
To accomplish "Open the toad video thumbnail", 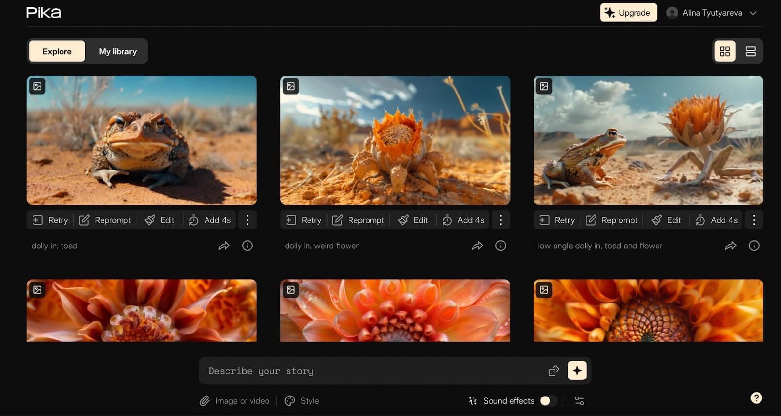I will click(x=142, y=140).
